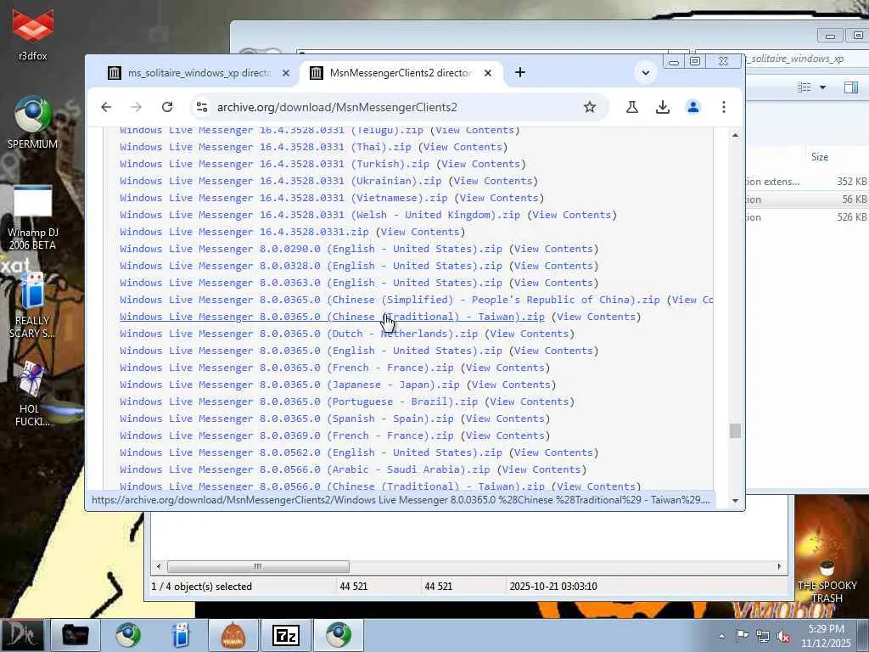Sort Explorer files by Size column

point(820,157)
